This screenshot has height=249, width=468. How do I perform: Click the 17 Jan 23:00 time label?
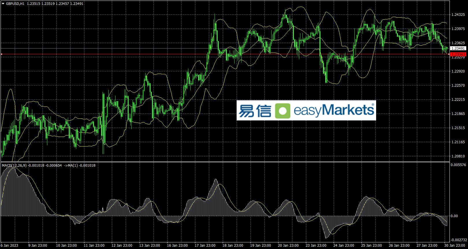coord(205,246)
